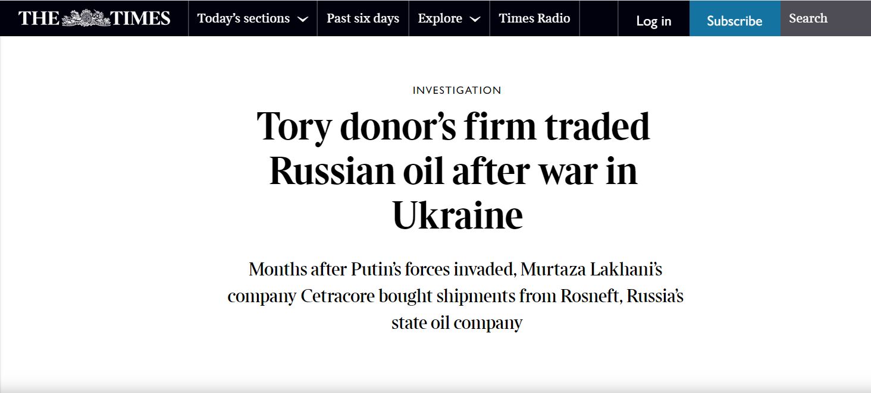Image resolution: width=871 pixels, height=393 pixels.
Task: Click the headline line "Tory donor's firm traded"
Action: pos(453,126)
